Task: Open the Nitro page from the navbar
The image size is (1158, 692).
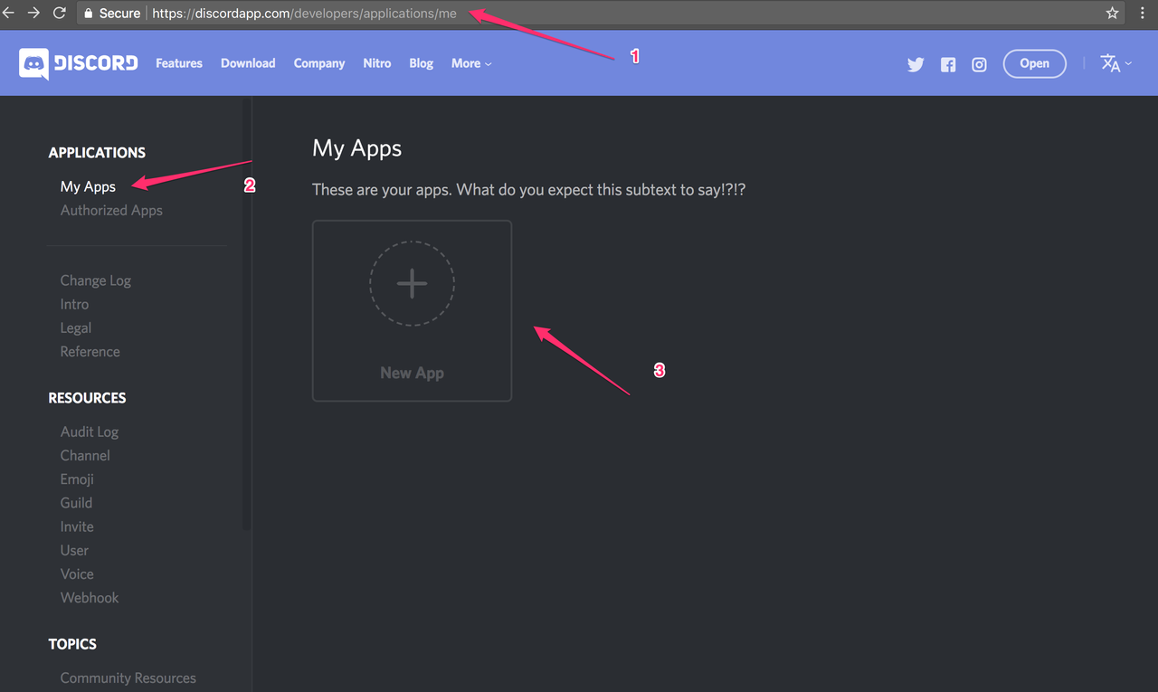Action: 376,63
